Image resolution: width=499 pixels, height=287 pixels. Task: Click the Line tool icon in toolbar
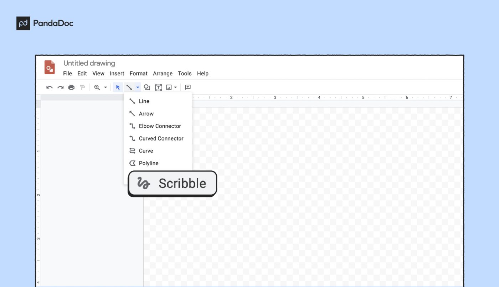click(129, 87)
